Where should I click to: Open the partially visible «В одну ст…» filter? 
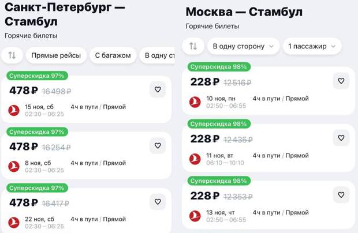coord(159,55)
